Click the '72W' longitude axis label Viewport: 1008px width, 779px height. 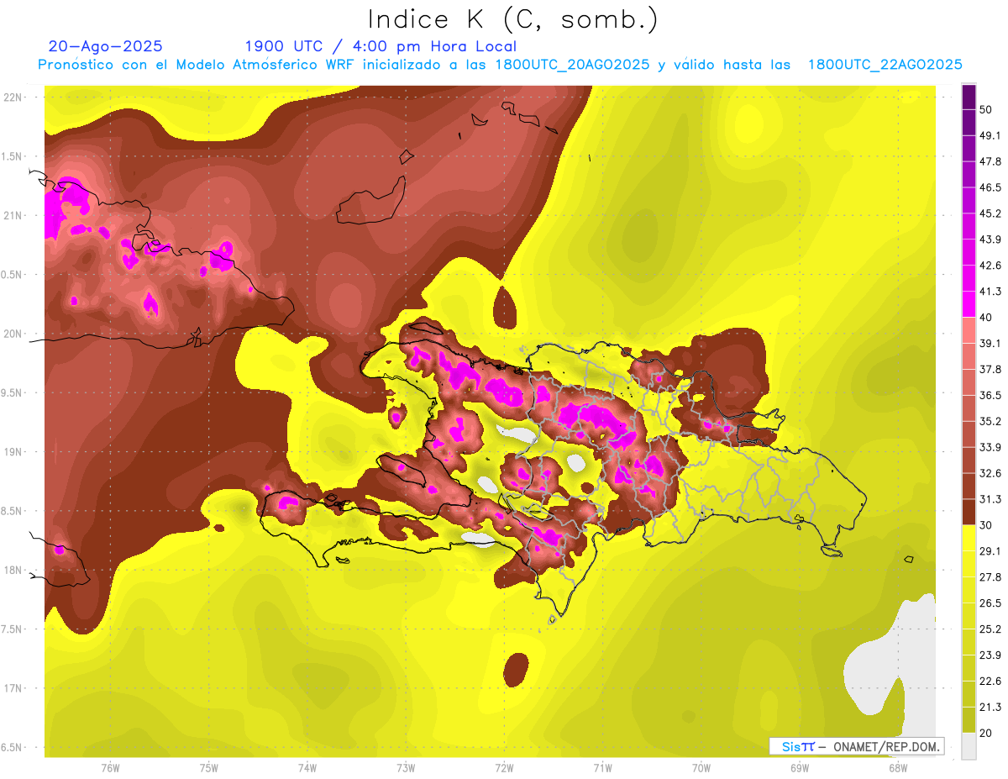click(x=504, y=768)
